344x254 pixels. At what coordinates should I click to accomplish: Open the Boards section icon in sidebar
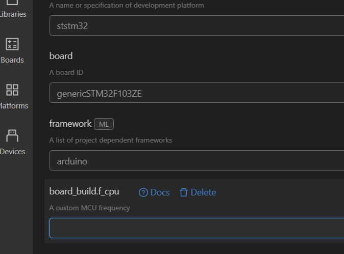pos(12,44)
